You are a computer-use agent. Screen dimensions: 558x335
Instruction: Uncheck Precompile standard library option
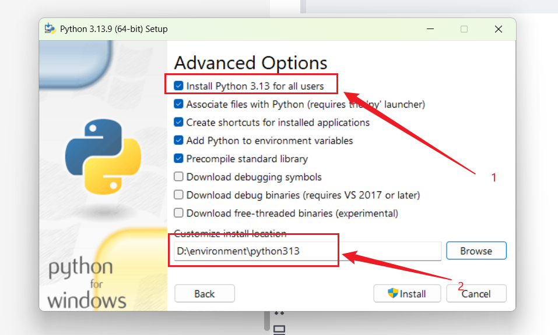178,158
